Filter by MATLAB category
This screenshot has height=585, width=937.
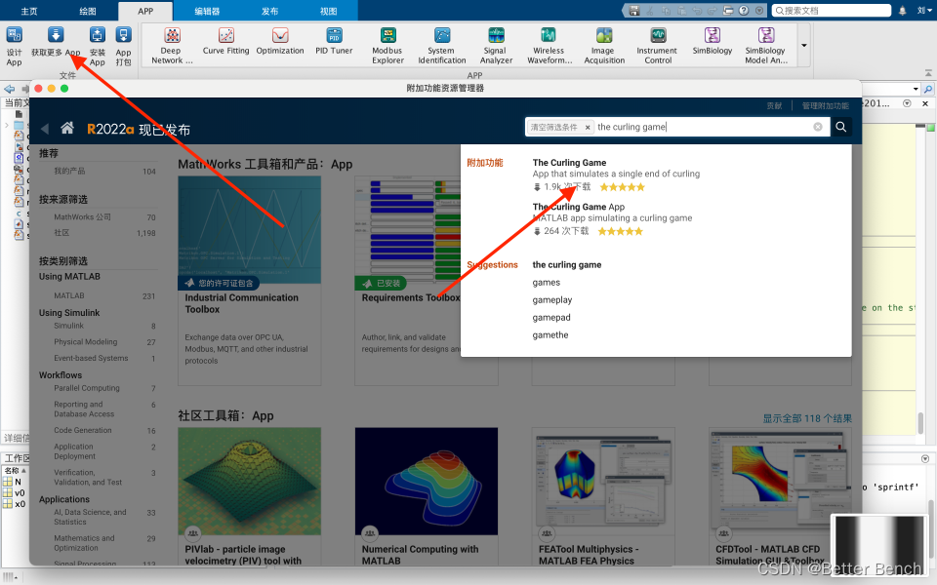click(68, 295)
